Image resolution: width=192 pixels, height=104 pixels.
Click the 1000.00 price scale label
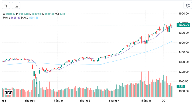[x=184, y=91]
